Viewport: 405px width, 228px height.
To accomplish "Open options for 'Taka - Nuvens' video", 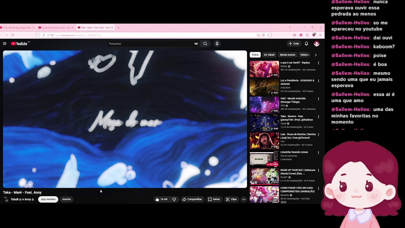I will [318, 117].
